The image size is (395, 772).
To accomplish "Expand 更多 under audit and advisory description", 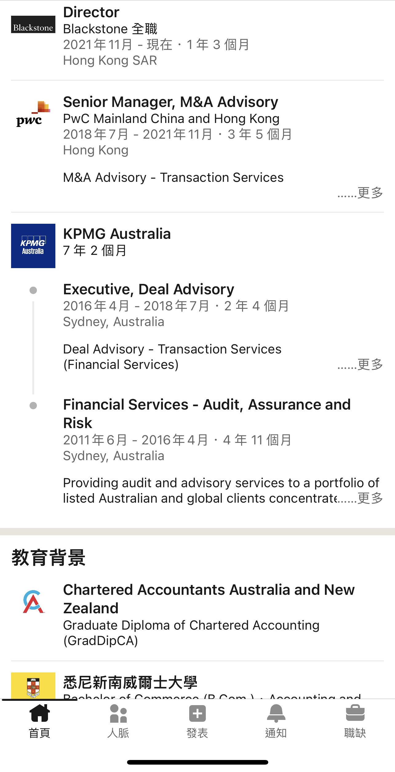I will [360, 498].
